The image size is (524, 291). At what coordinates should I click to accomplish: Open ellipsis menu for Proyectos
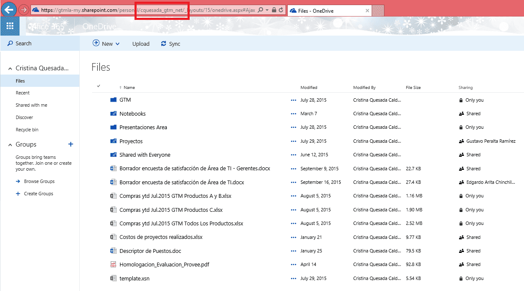tap(293, 141)
